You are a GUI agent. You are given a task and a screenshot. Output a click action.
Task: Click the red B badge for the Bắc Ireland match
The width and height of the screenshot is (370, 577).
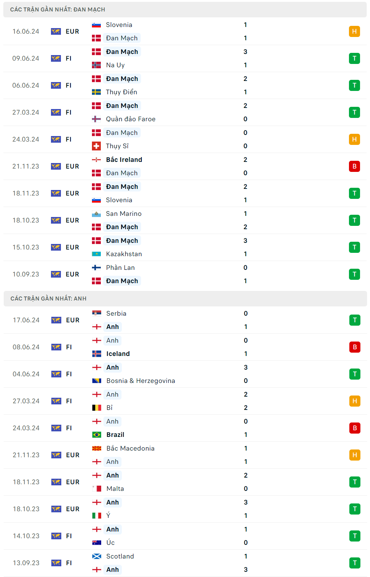pos(354,166)
